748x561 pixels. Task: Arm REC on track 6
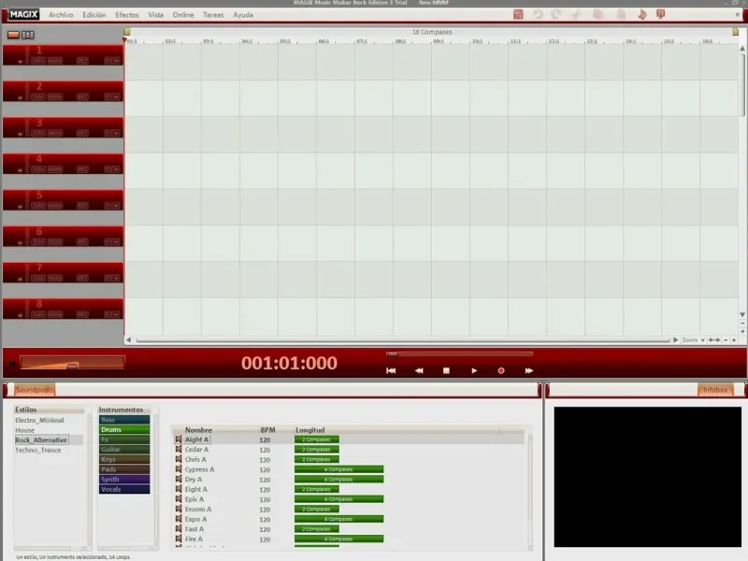(x=82, y=242)
